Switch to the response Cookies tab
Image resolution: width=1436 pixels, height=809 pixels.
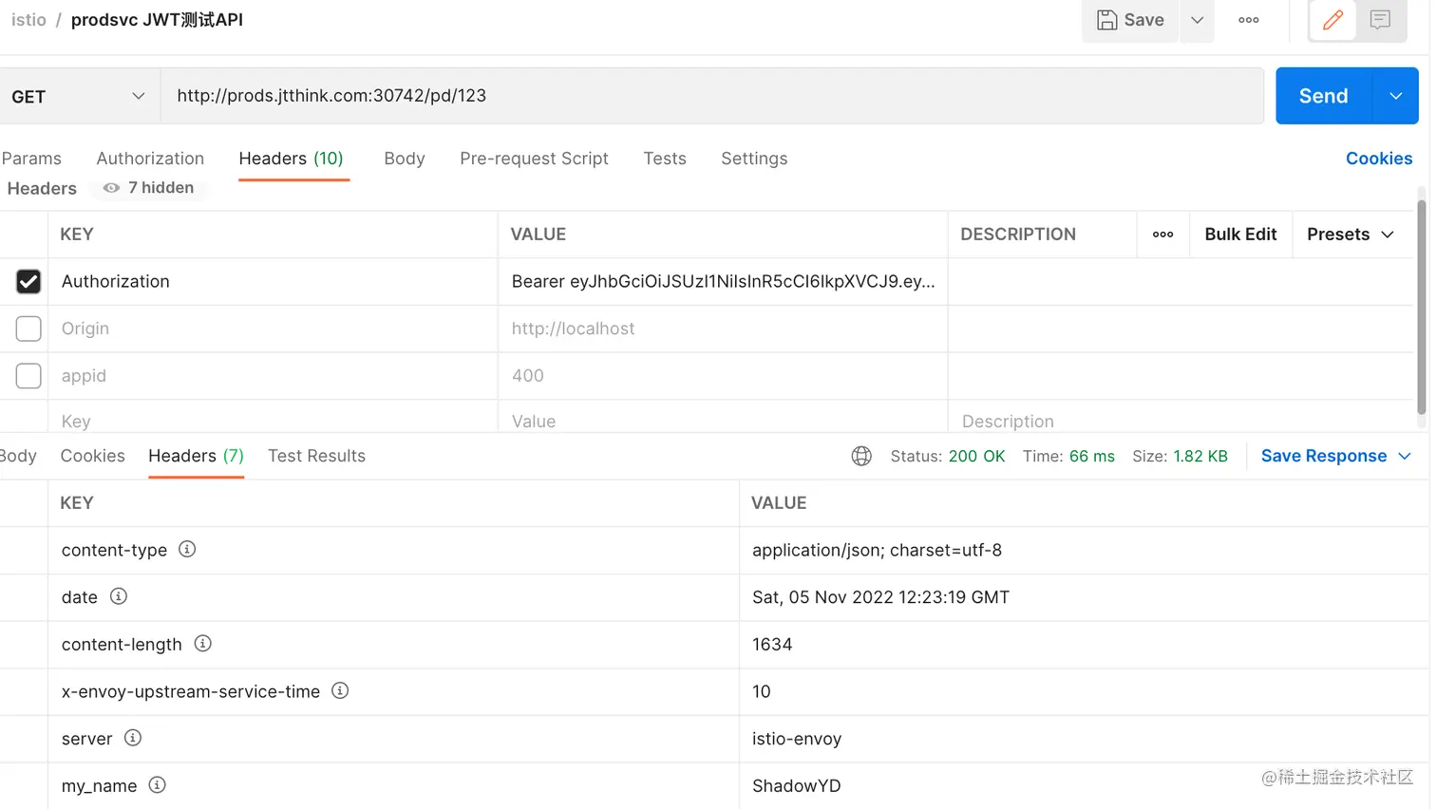click(x=93, y=456)
